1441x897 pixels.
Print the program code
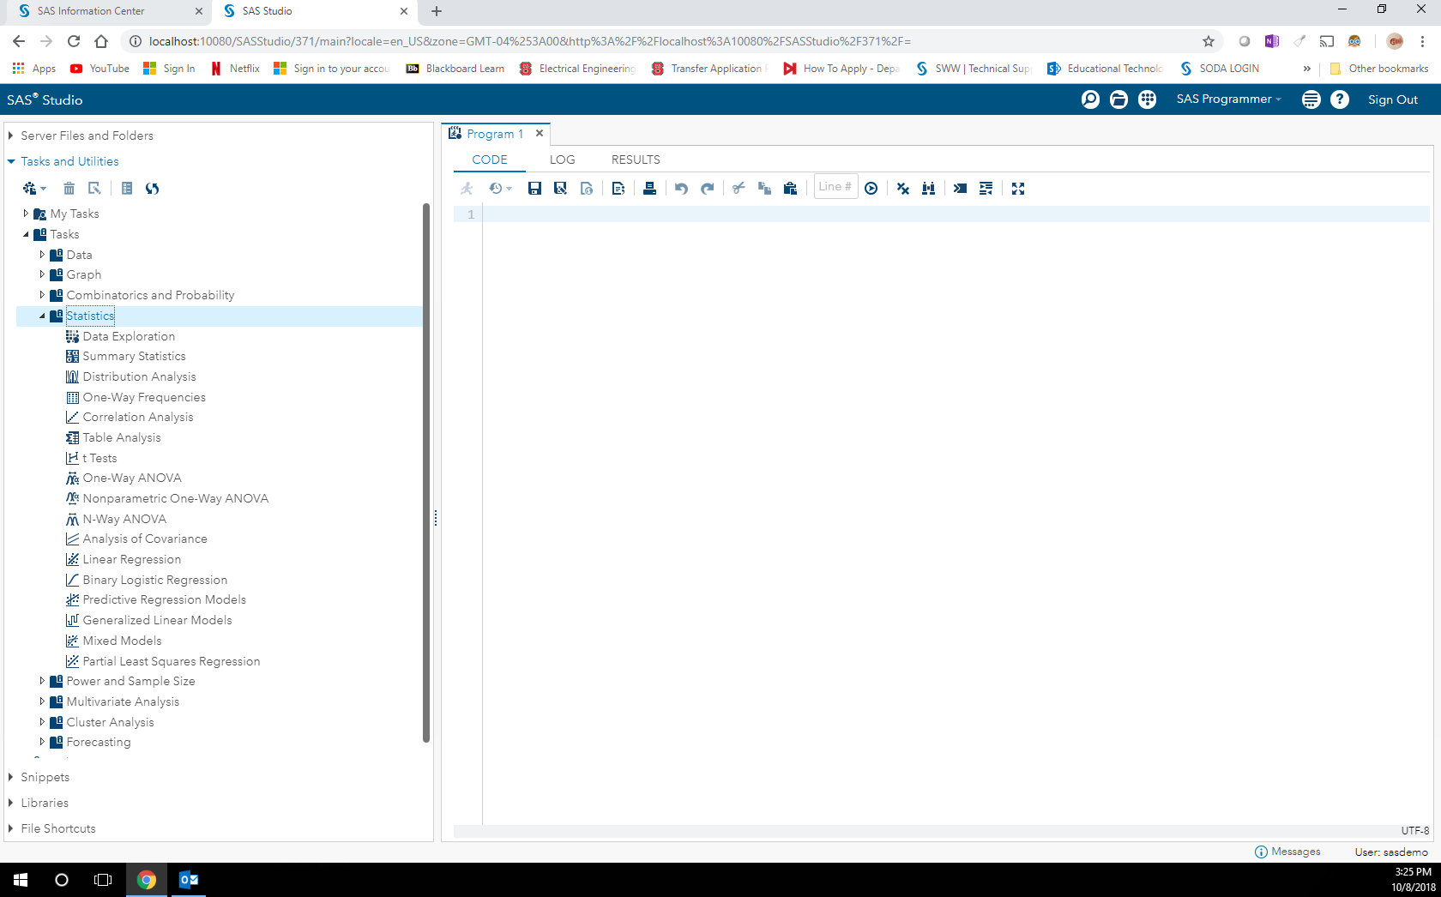(x=649, y=188)
